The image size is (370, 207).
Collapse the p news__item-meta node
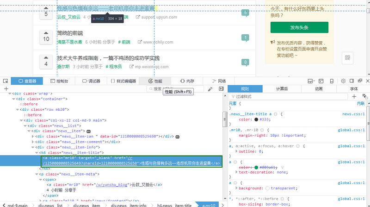37,175
